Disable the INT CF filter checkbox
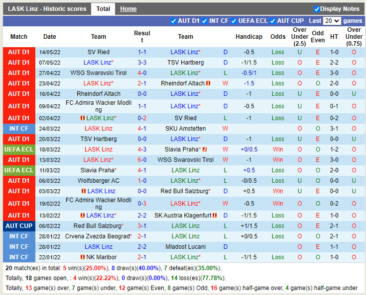Screen dimensions: 366x295 click(205, 21)
